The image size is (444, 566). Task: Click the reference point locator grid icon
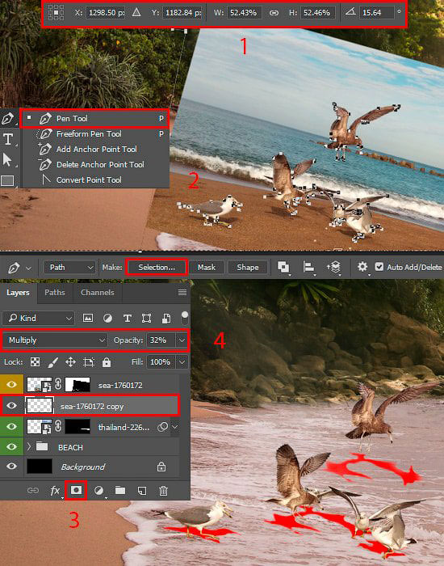56,13
